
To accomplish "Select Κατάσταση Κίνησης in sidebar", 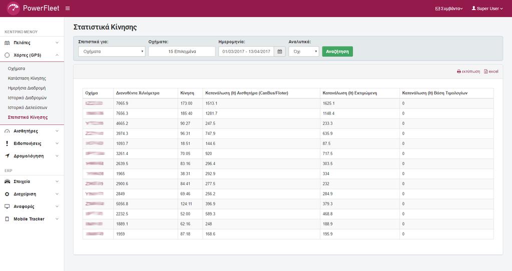I will point(27,78).
